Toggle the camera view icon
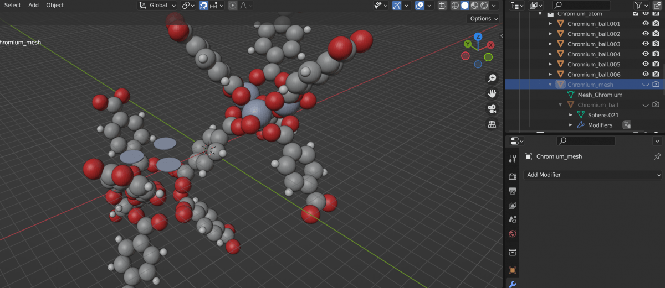Screen dimensions: 665x288 492,109
